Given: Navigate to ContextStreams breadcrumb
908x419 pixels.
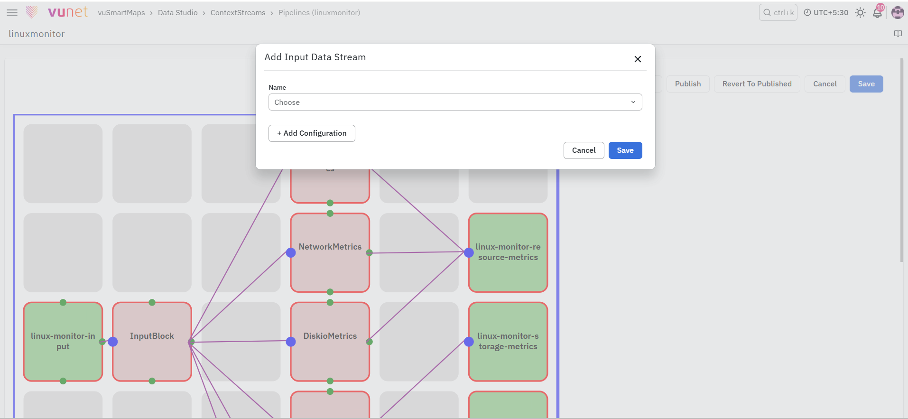Looking at the screenshot, I should point(238,13).
